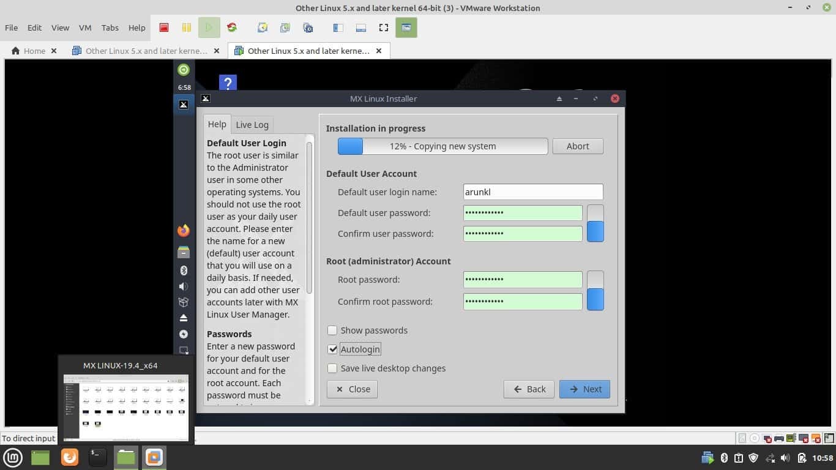This screenshot has width=836, height=470.
Task: Open the Help menu in VMware
Action: (x=136, y=28)
